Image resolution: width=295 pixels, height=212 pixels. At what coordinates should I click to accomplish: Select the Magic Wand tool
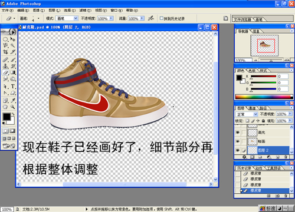click(13, 45)
